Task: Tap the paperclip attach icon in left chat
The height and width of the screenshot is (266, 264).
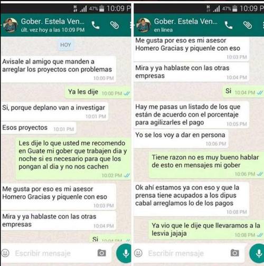Action: point(115,25)
